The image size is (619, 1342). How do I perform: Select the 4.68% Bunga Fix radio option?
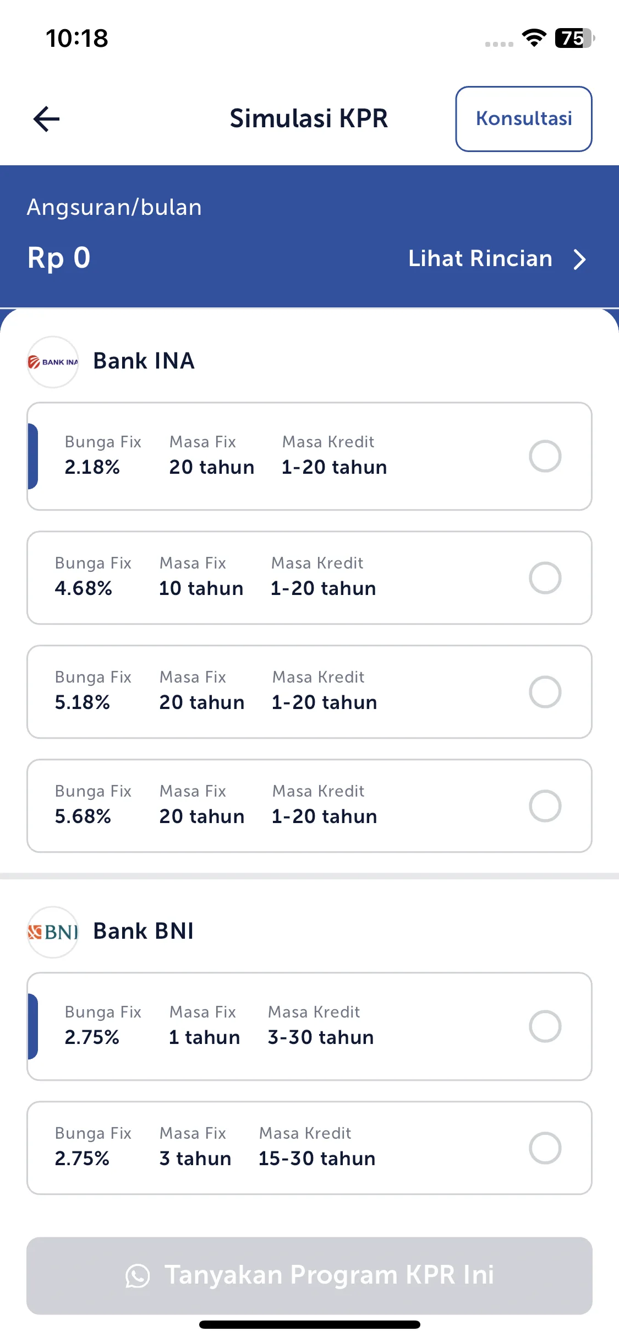pos(545,578)
